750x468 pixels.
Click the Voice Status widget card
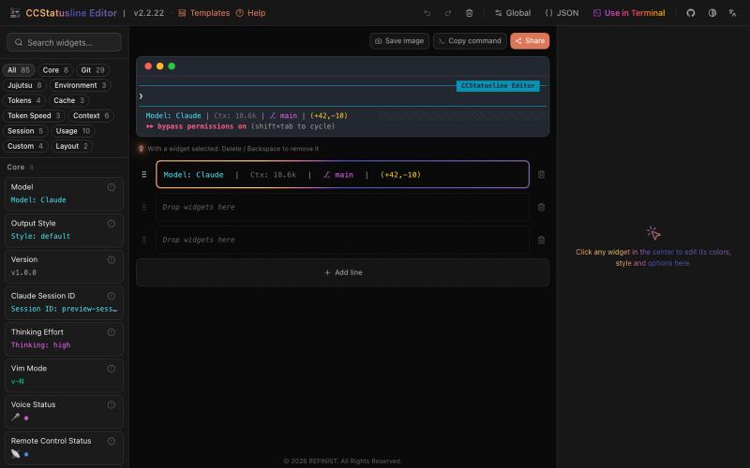(x=64, y=412)
